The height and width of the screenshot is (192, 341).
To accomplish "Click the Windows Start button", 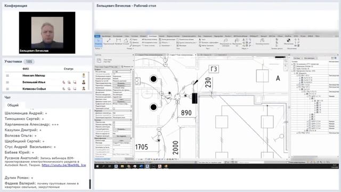I will (x=97, y=166).
